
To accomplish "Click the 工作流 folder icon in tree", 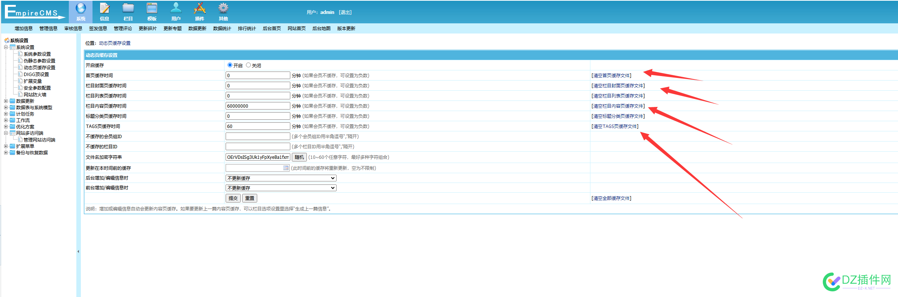I will (12, 120).
